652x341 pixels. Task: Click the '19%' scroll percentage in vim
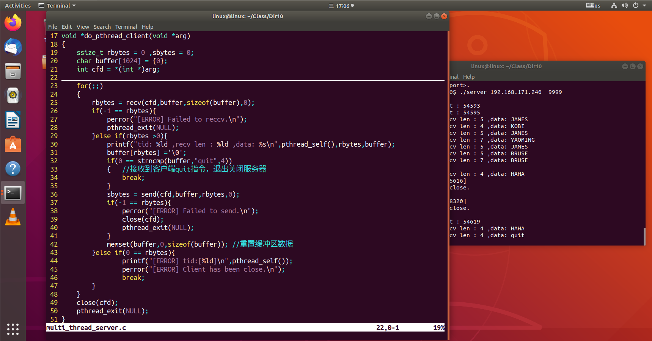pyautogui.click(x=439, y=328)
